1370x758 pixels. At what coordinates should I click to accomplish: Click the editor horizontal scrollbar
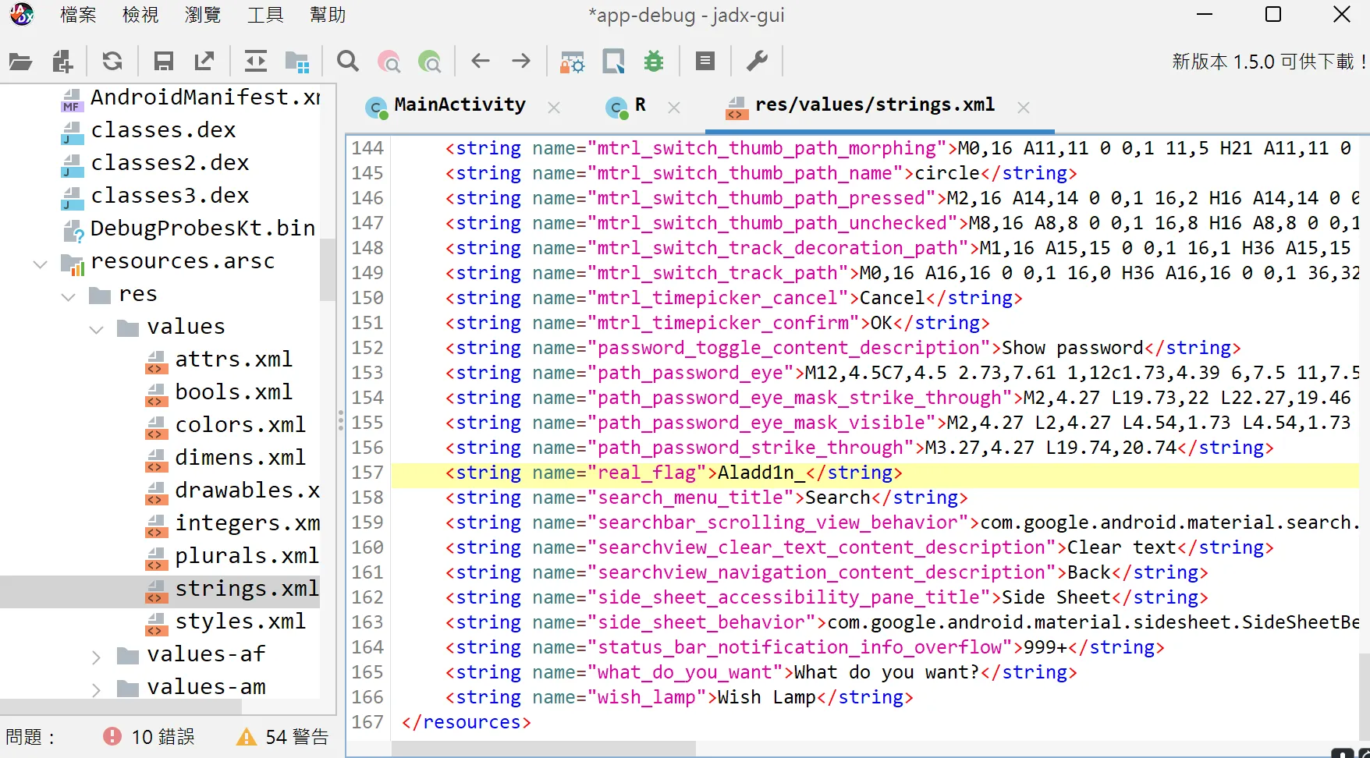[x=544, y=749]
